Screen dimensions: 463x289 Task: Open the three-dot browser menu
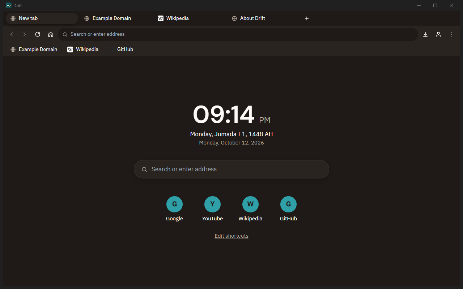click(x=451, y=34)
